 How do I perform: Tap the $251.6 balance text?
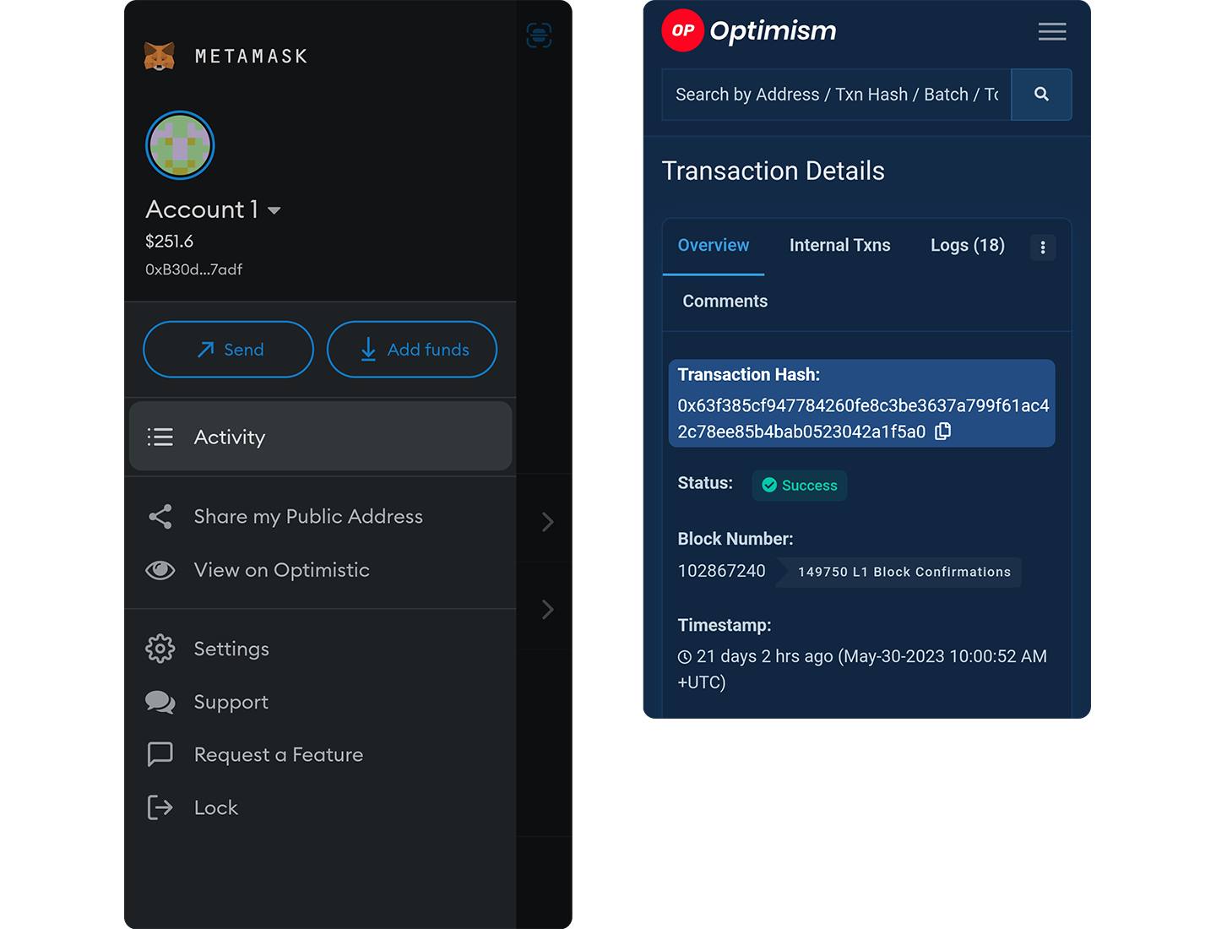169,242
